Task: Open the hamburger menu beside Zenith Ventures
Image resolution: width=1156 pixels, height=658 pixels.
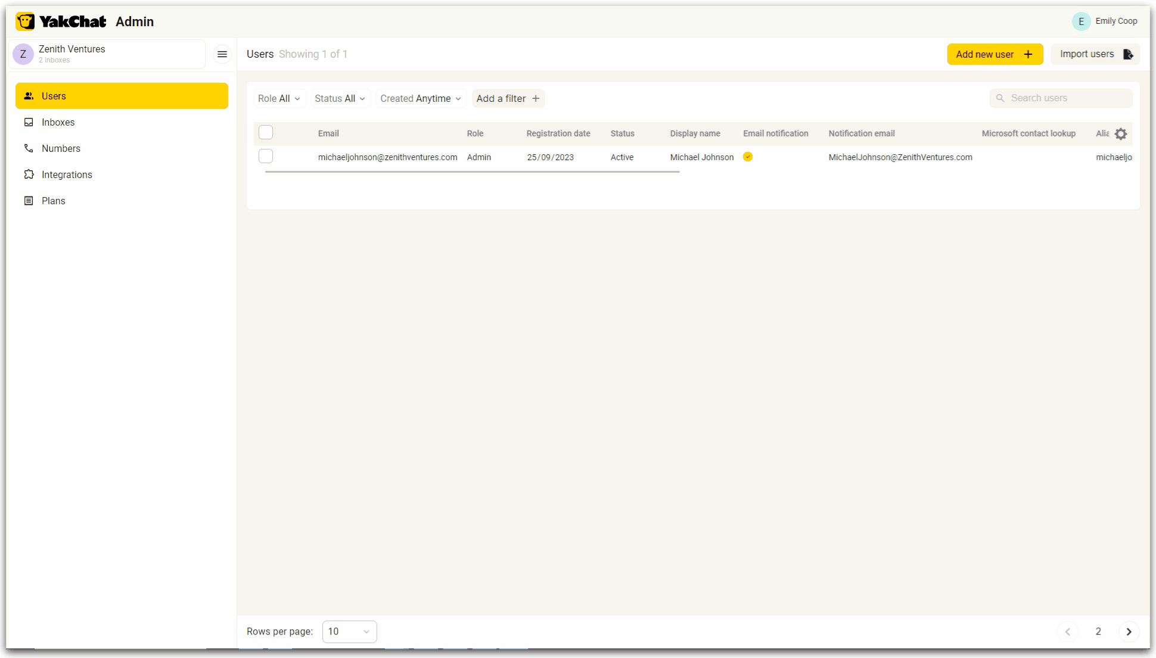Action: point(222,54)
